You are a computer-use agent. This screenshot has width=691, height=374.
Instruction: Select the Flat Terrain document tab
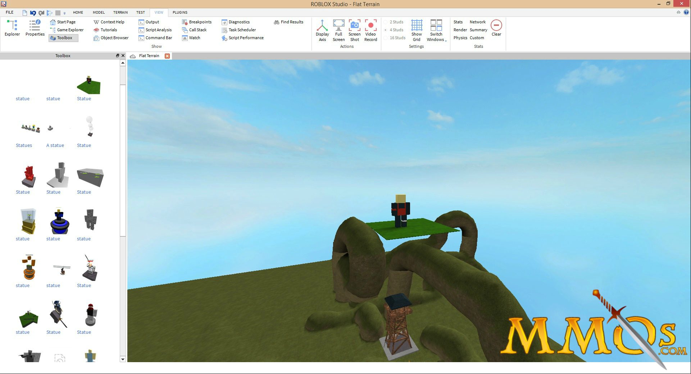pyautogui.click(x=149, y=56)
